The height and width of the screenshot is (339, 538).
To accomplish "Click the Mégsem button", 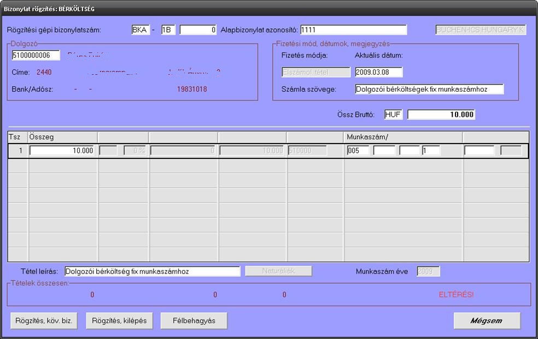I will click(x=487, y=321).
